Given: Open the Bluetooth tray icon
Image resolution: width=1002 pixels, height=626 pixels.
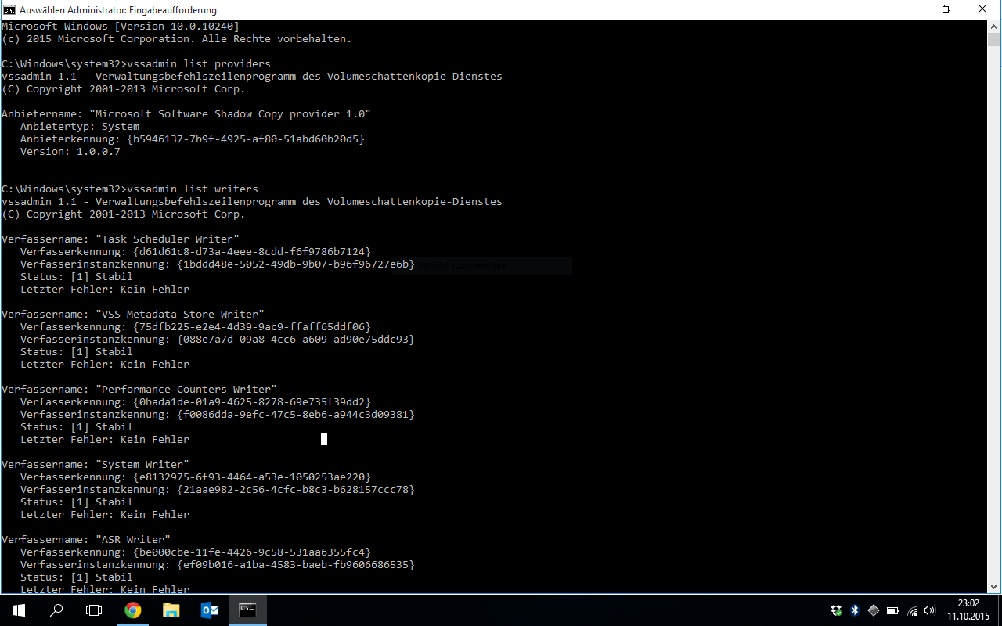Looking at the screenshot, I should click(x=855, y=610).
